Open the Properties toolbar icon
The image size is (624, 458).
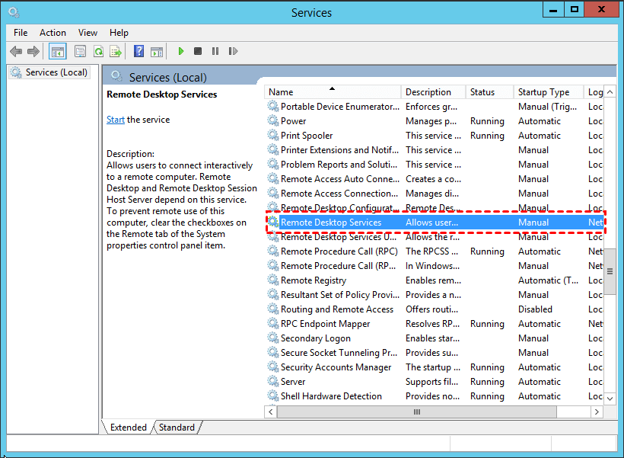click(x=80, y=52)
